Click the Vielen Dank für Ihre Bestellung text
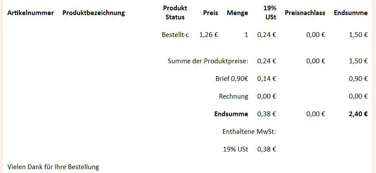The width and height of the screenshot is (376, 173). point(53,167)
